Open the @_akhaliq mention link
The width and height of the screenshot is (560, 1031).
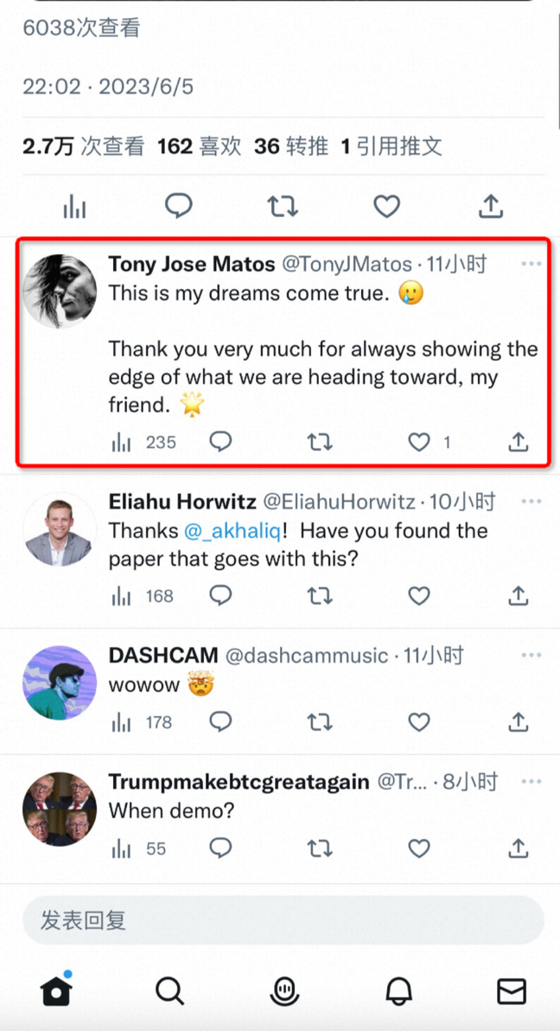point(220,531)
